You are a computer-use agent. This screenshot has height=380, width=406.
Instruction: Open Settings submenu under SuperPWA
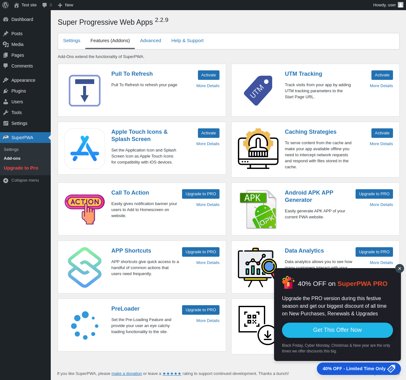[x=11, y=150]
